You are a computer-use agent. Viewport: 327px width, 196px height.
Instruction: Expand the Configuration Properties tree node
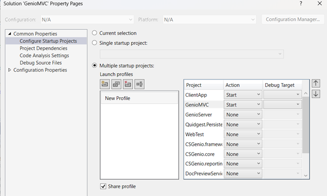(9, 70)
